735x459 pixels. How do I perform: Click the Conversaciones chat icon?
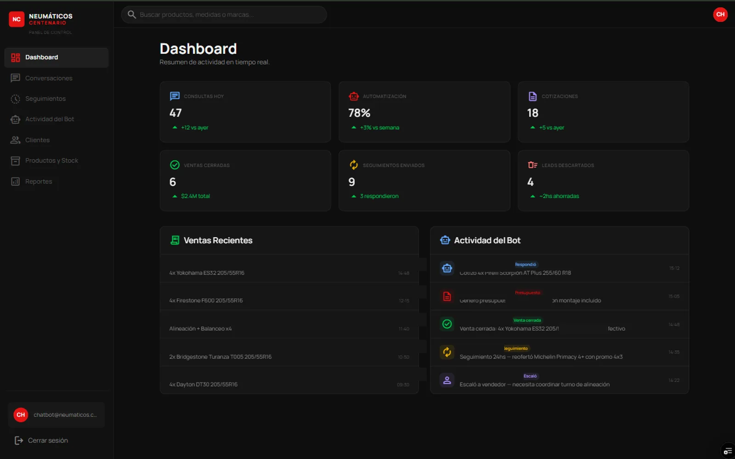pos(16,78)
